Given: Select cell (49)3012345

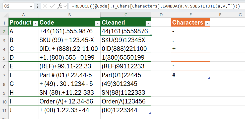Looking at the screenshot, I should pyautogui.click(x=126, y=84).
